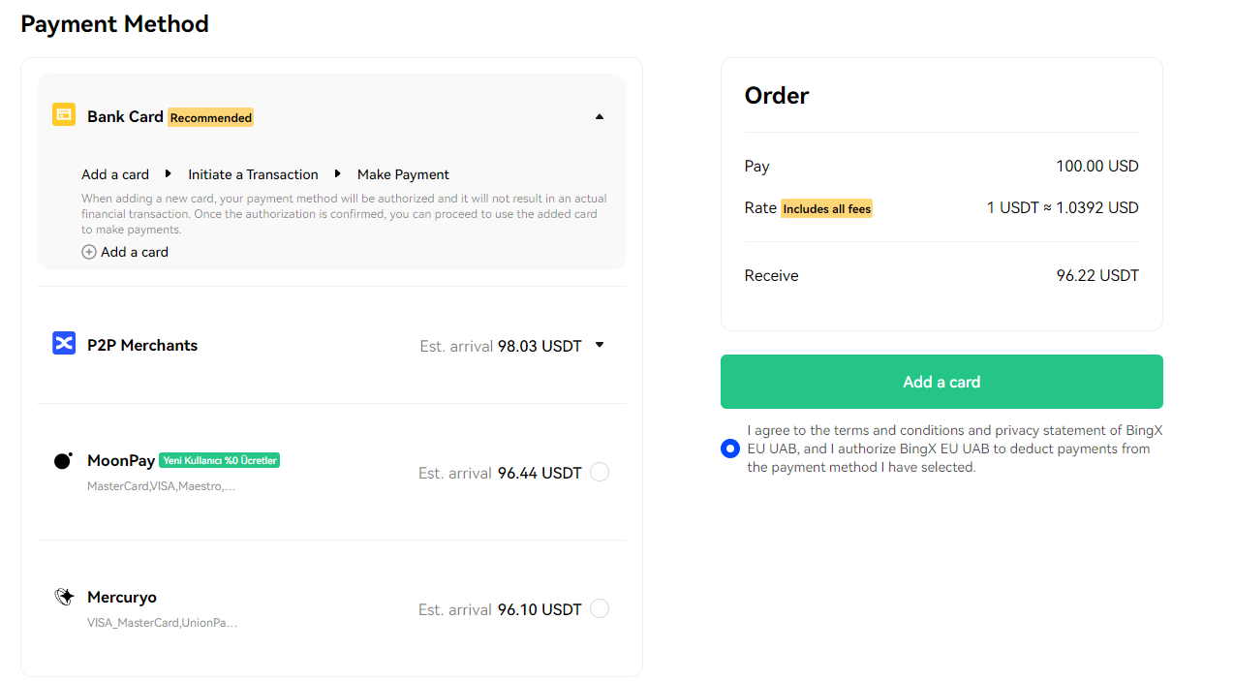
Task: Click the Includes all fees badge
Action: click(x=826, y=208)
